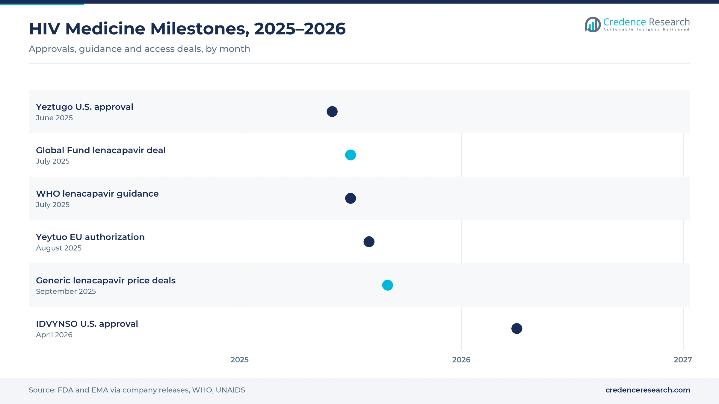Image resolution: width=719 pixels, height=404 pixels.
Task: Select the IDVYNSO U.S. approval label
Action: tap(87, 324)
